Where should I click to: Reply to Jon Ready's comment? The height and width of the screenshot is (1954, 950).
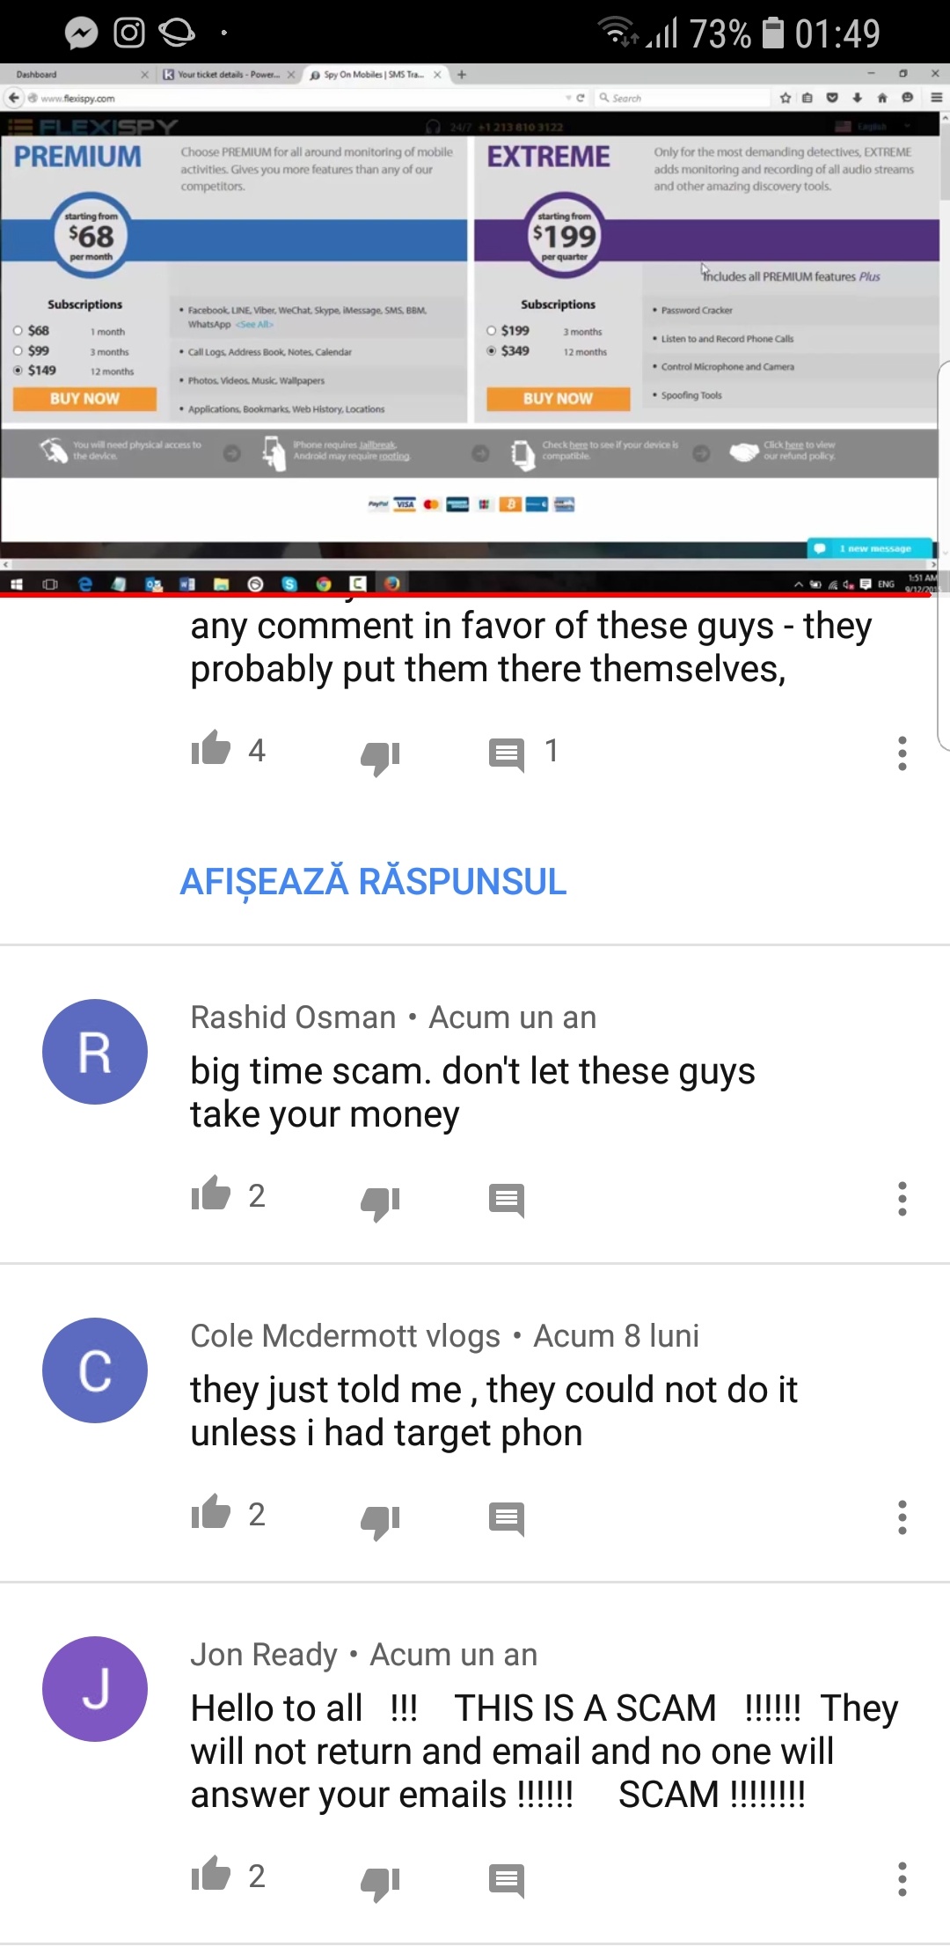507,1881
